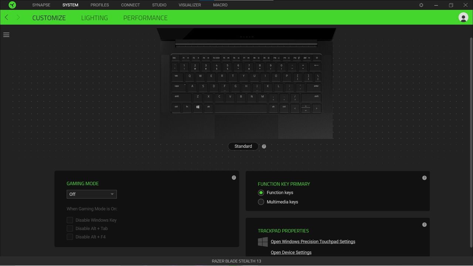Select the W key on the keyboard
The height and width of the screenshot is (266, 473).
[200, 77]
